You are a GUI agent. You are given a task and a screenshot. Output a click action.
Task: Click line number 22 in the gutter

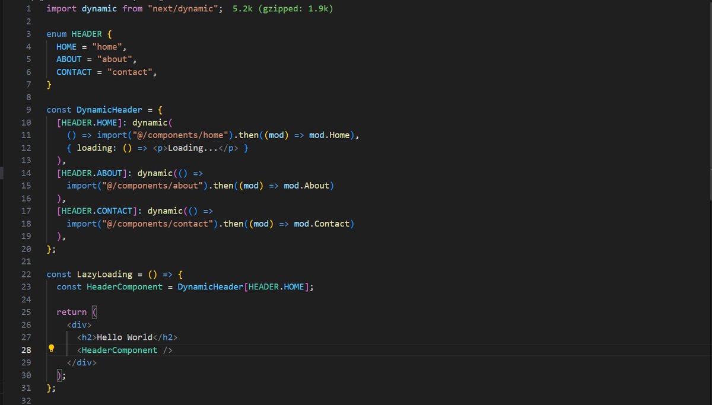point(26,274)
